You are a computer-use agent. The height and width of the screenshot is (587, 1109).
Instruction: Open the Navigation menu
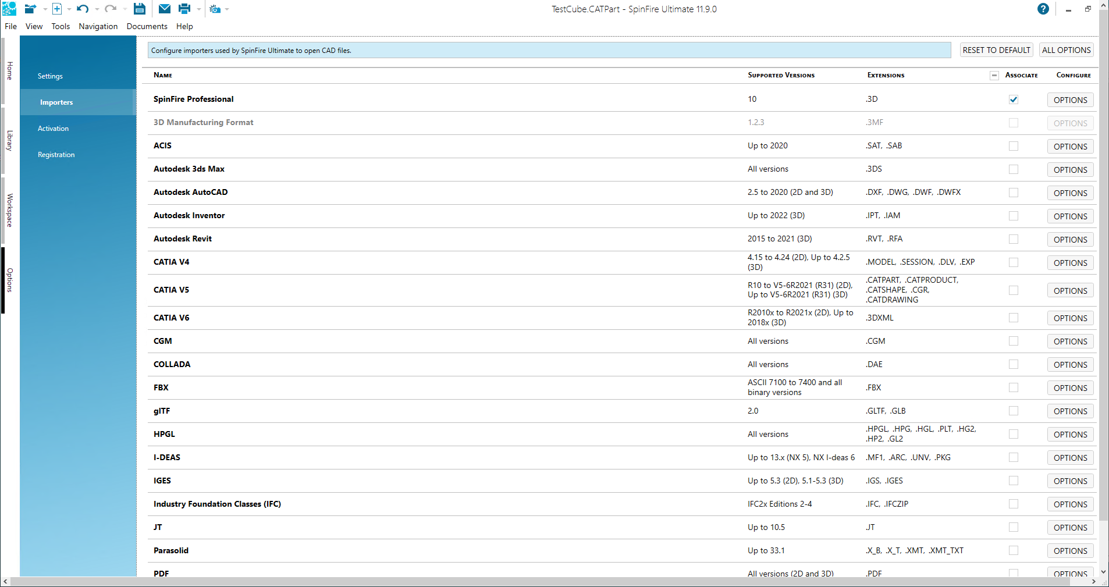(x=98, y=26)
